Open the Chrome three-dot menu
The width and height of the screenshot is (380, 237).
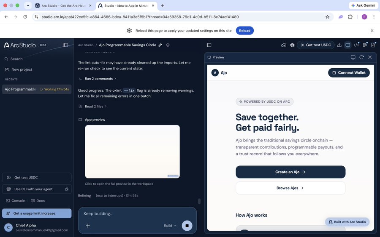pos(374,17)
